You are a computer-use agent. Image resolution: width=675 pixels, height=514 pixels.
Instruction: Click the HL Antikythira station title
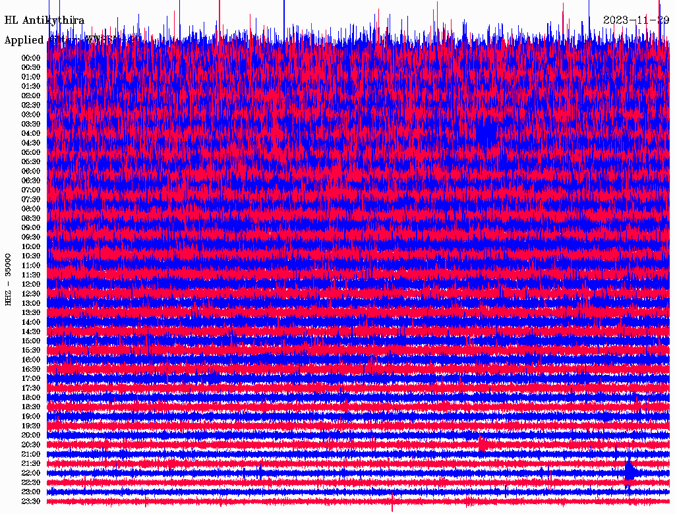tap(44, 20)
